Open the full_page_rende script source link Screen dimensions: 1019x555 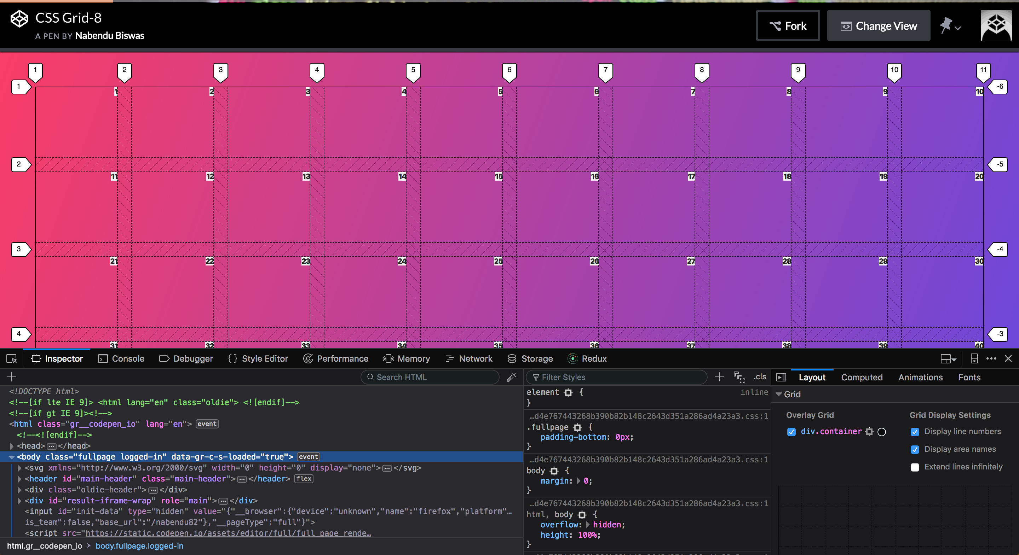(228, 533)
